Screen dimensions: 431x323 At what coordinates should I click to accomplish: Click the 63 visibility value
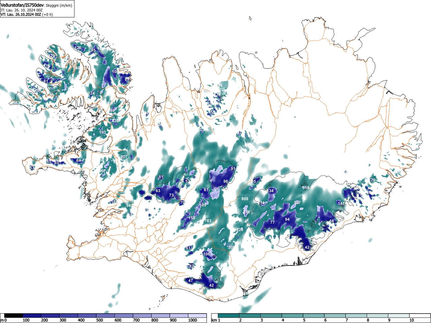tap(158, 191)
